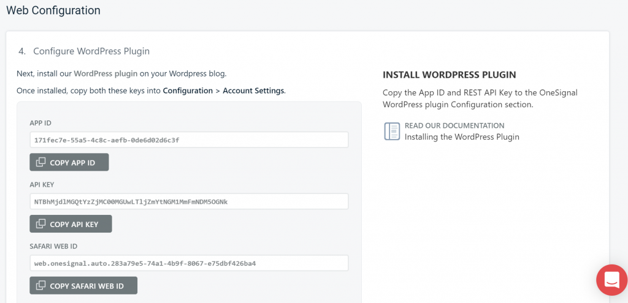Click the COPY SAFARI WEB ID button

83,285
